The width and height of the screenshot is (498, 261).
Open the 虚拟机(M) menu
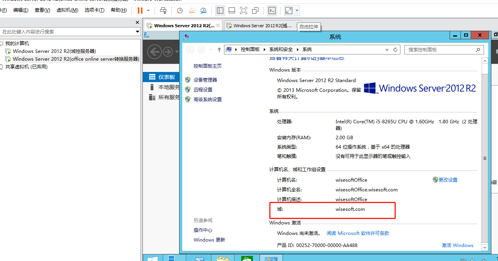click(x=67, y=10)
